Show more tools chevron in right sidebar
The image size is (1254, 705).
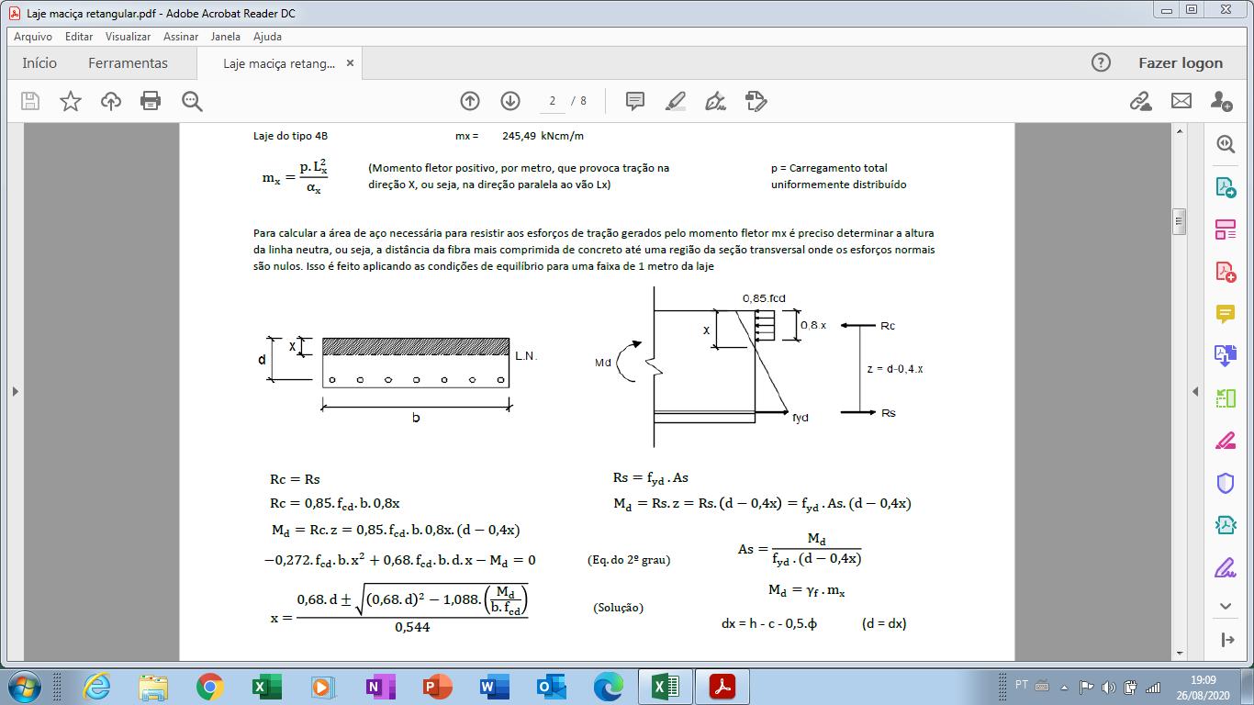coord(1226,606)
